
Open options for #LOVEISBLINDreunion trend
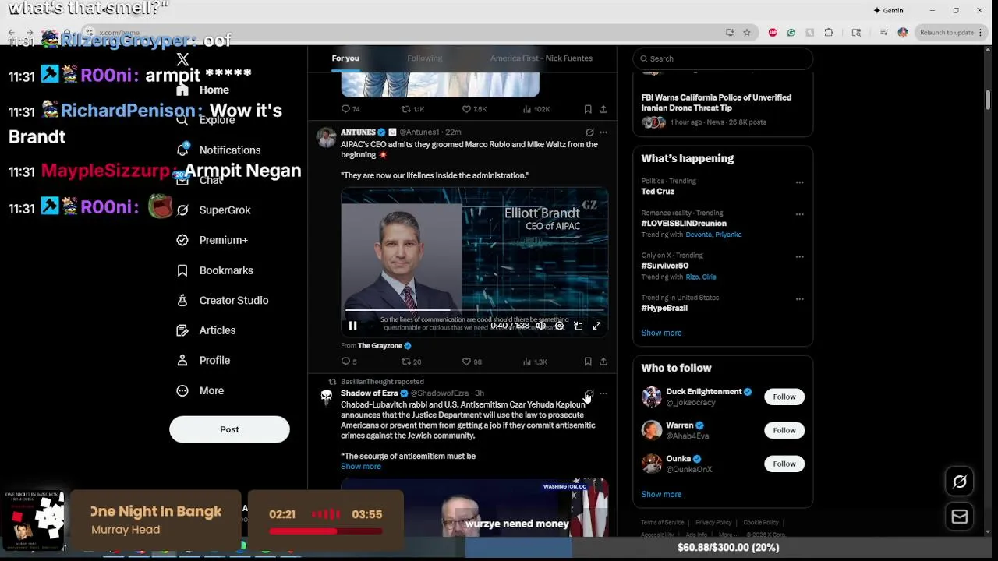pyautogui.click(x=799, y=214)
